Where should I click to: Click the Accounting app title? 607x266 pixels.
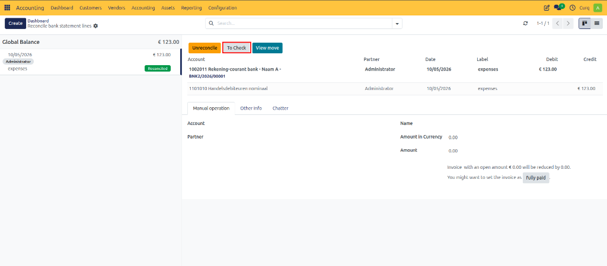[30, 8]
